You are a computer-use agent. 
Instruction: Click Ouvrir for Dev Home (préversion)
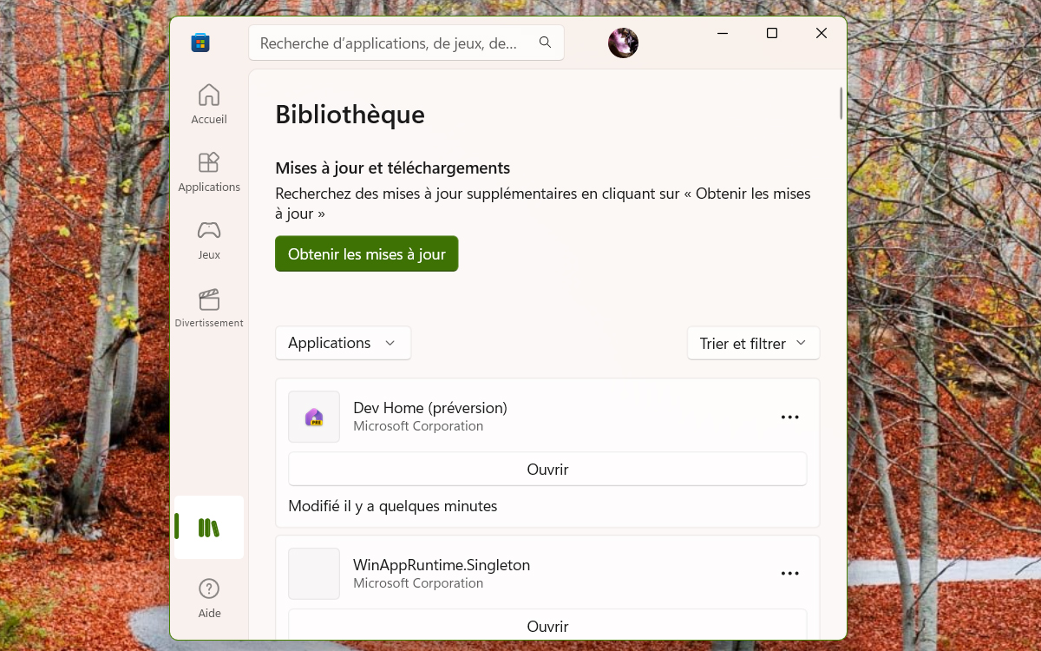click(x=547, y=469)
